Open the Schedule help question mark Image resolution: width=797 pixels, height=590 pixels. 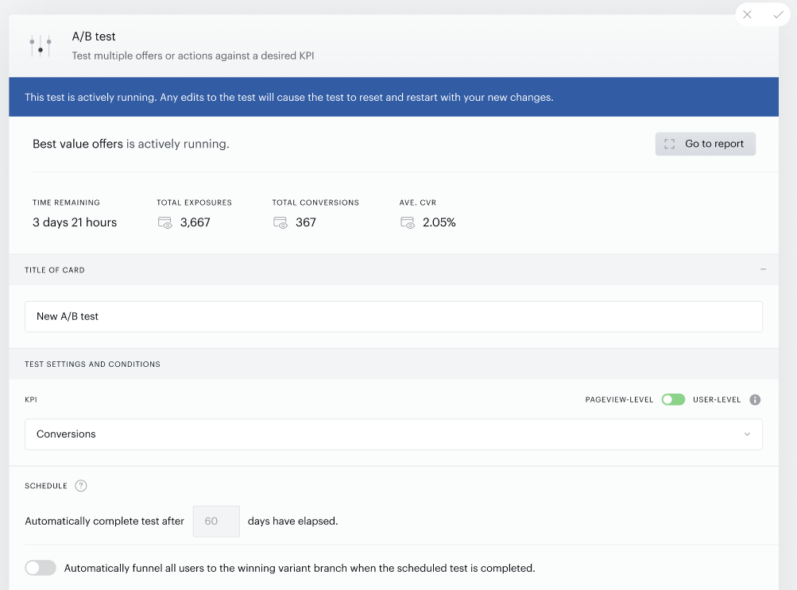[81, 486]
